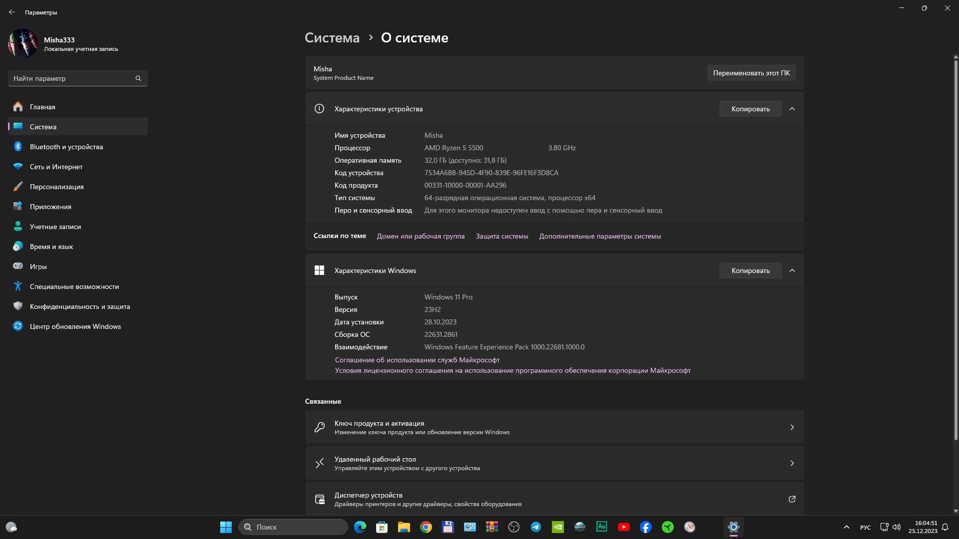Open Сеть и Интернет section
Viewport: 959px width, 539px height.
coord(77,167)
